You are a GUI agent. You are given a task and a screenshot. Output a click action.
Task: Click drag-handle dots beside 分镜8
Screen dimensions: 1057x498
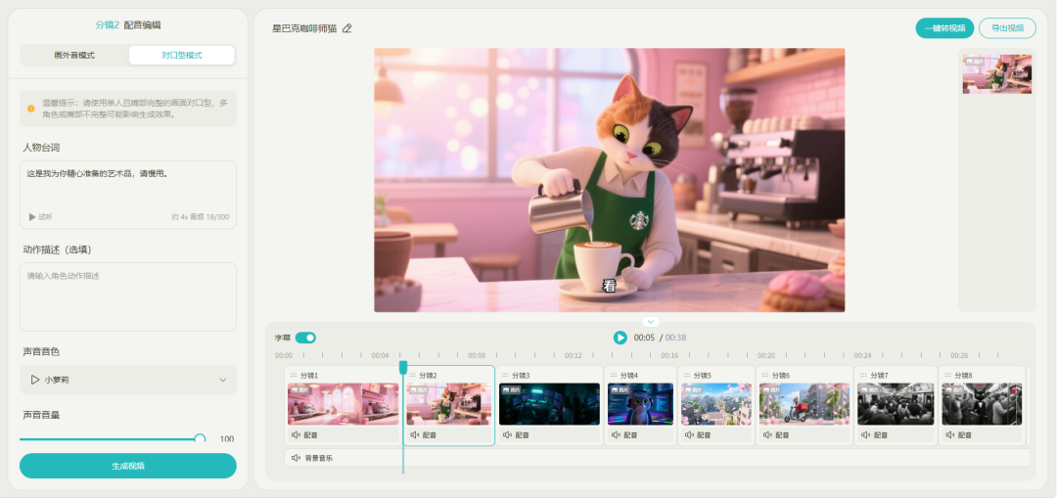click(x=947, y=376)
